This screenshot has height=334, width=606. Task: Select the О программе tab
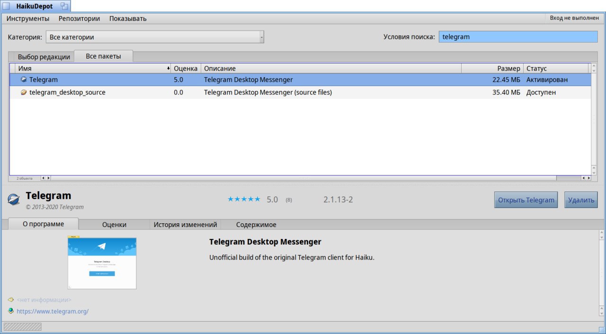click(x=44, y=224)
